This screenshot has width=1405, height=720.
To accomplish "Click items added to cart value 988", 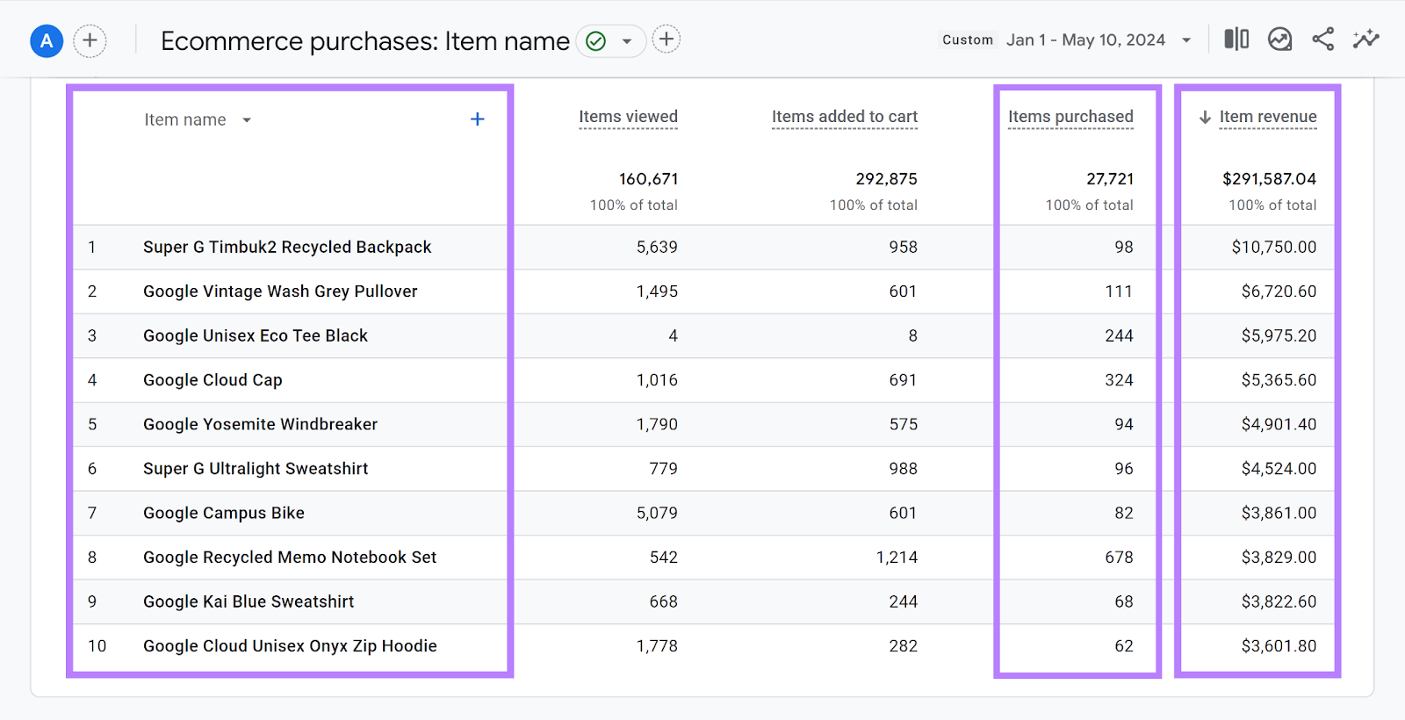I will 903,469.
